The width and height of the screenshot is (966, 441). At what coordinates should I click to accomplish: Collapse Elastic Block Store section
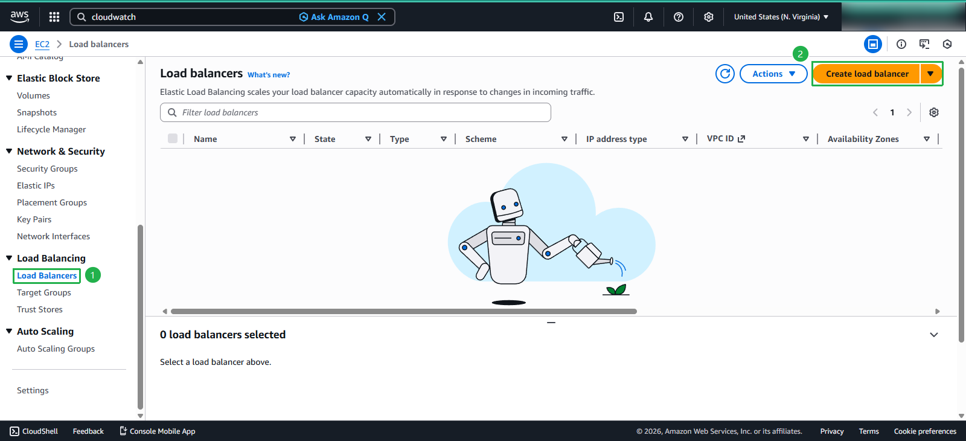(9, 78)
